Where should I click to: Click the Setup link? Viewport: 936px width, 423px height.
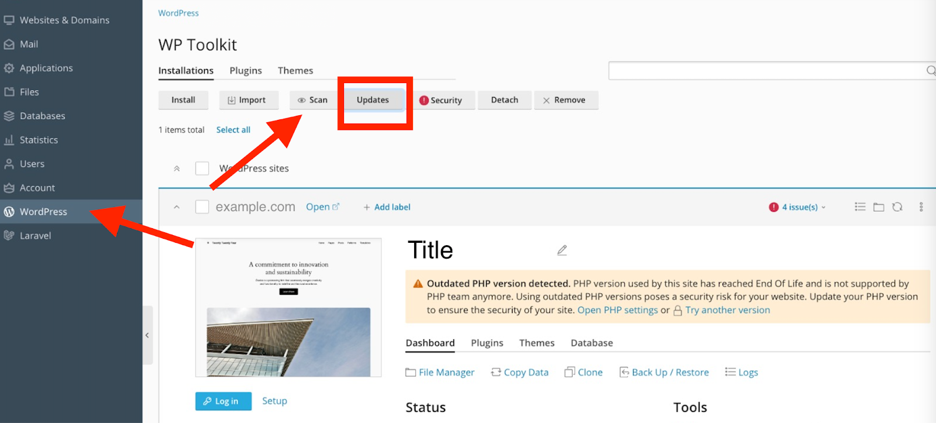coord(274,401)
